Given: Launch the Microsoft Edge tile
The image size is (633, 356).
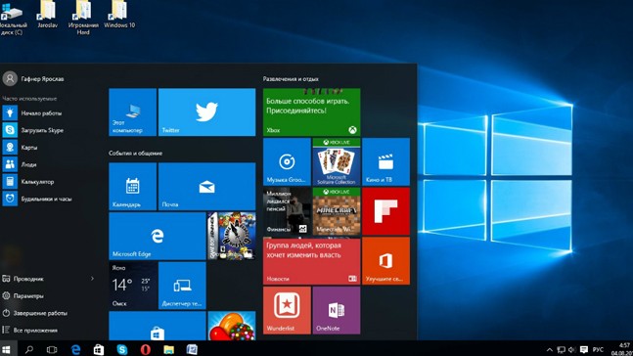Looking at the screenshot, I should (158, 236).
